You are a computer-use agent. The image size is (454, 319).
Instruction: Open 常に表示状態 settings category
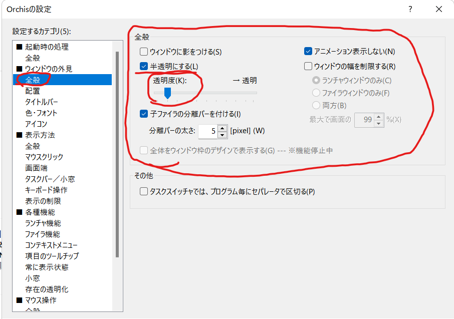pos(47,267)
